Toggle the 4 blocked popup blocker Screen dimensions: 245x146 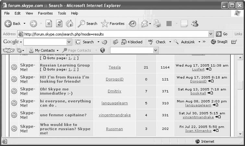pyautogui.click(x=132, y=42)
